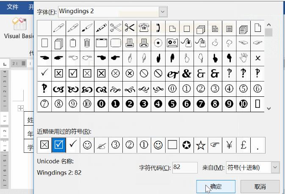Select the disc in circle symbol
Image resolution: width=285 pixels, height=194 pixels.
pyautogui.click(x=158, y=43)
